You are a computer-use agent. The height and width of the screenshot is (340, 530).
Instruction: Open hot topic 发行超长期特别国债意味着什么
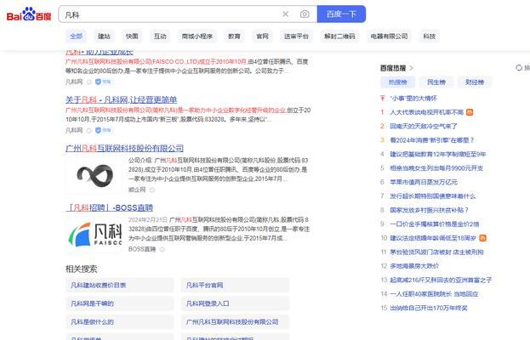click(433, 196)
